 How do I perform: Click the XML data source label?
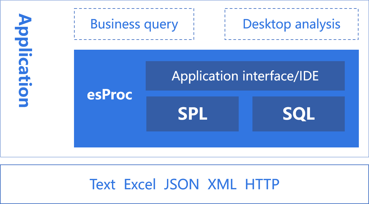click(222, 184)
